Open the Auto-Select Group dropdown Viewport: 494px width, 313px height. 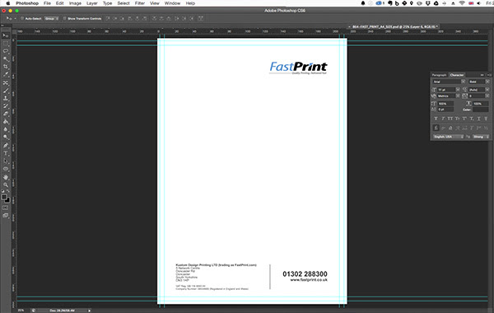click(52, 19)
